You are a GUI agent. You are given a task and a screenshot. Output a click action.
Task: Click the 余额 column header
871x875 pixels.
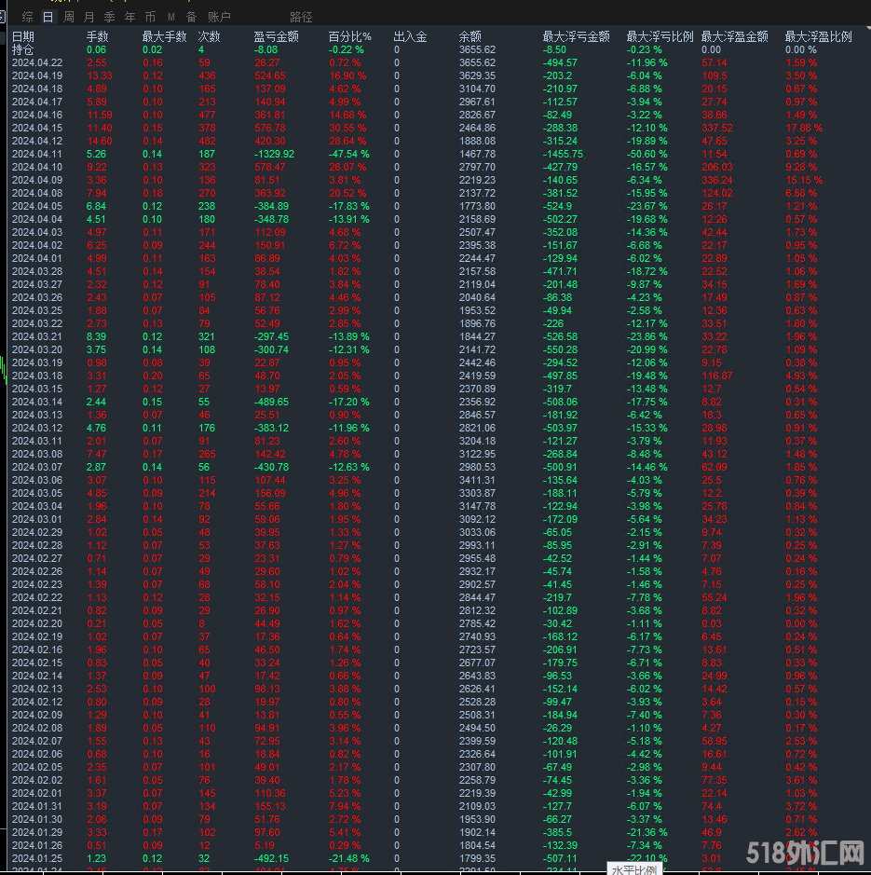(470, 36)
